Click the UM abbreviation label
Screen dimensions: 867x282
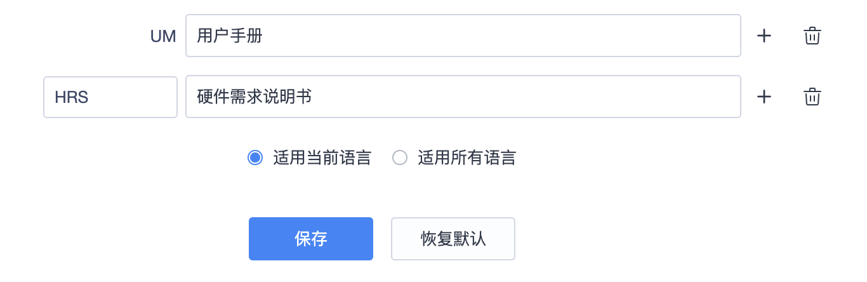[163, 36]
